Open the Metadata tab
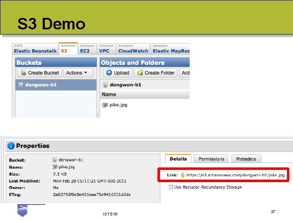Screen dimensions: 293x220 (246, 159)
